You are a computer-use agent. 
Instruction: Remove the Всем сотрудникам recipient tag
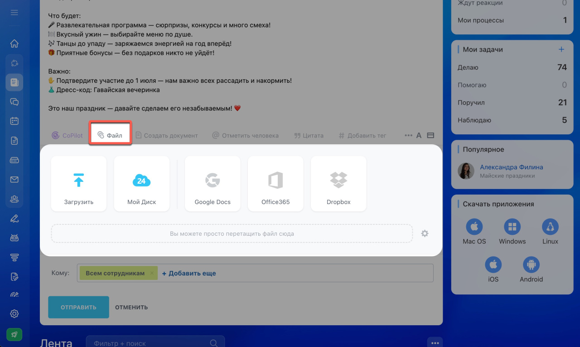[x=152, y=273]
